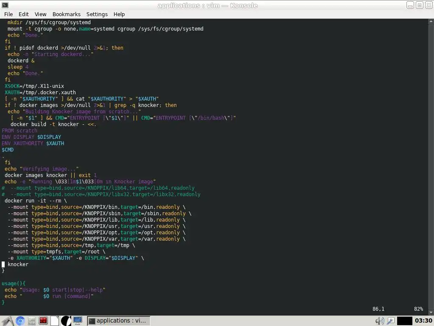Click the 'XSOCK=/tmp/.X11-unix' line
Screen dimensions: 434x326
pos(34,86)
